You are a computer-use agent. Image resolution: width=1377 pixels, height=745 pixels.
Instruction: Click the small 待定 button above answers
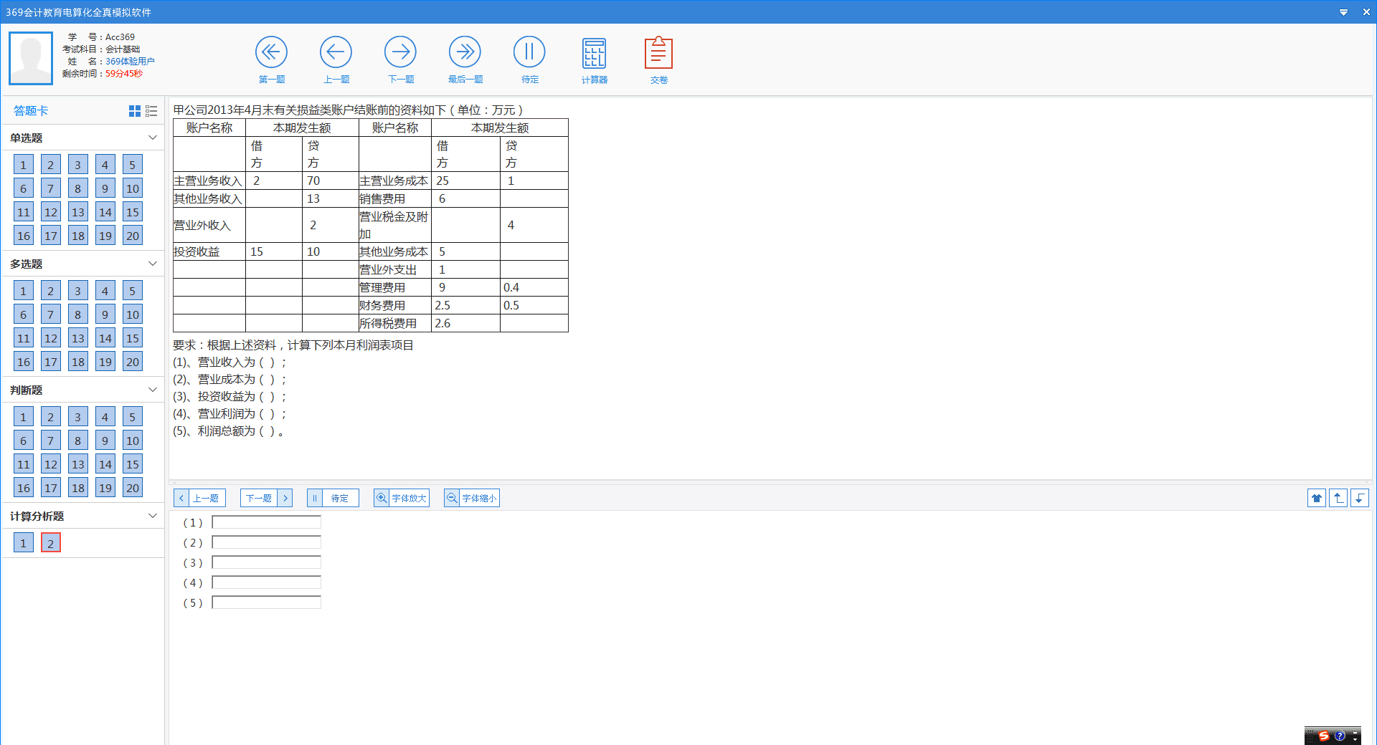coord(333,498)
